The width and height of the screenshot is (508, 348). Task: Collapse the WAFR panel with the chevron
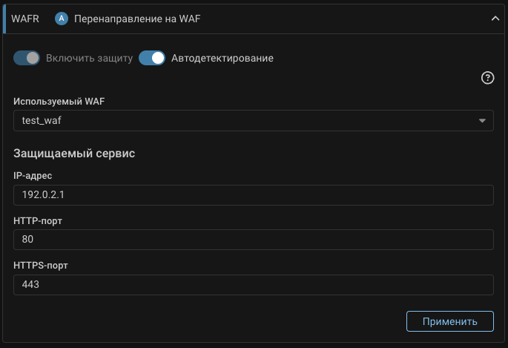pos(495,19)
